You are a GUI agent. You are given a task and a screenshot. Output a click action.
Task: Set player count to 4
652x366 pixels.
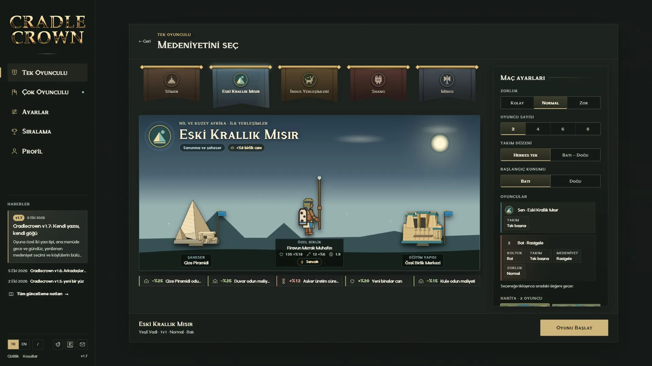pos(538,129)
